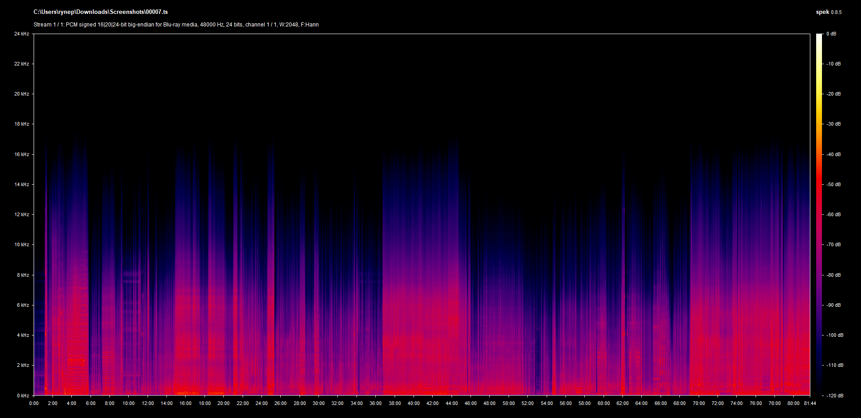Click the 26:00 time axis marker
The height and width of the screenshot is (418, 861).
pyautogui.click(x=280, y=403)
